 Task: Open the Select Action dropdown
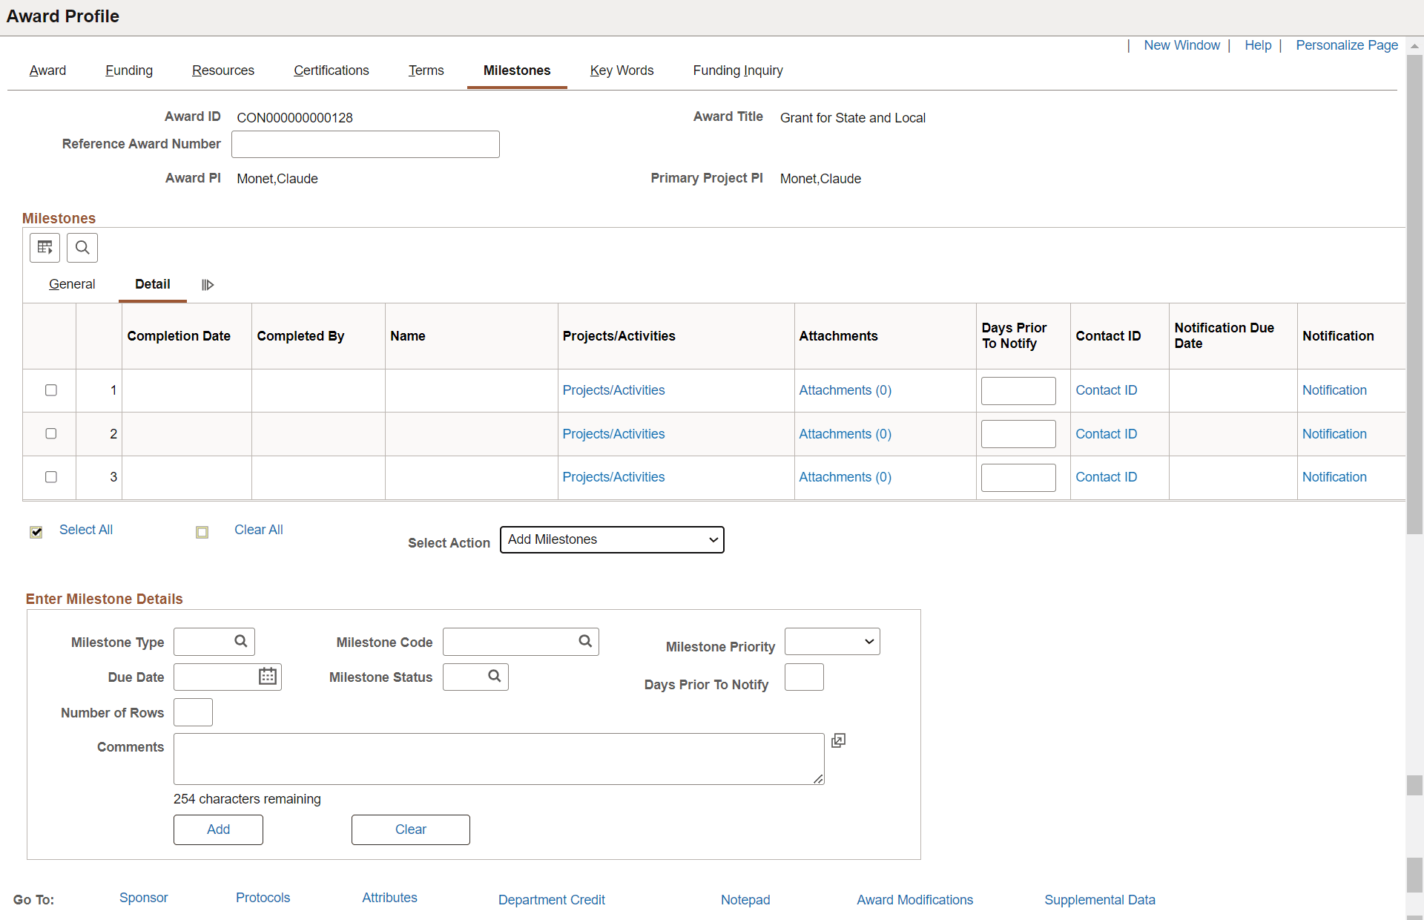click(x=612, y=539)
